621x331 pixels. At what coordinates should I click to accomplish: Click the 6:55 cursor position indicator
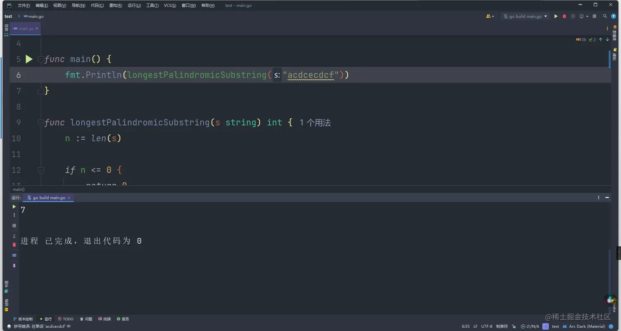[x=466, y=326]
